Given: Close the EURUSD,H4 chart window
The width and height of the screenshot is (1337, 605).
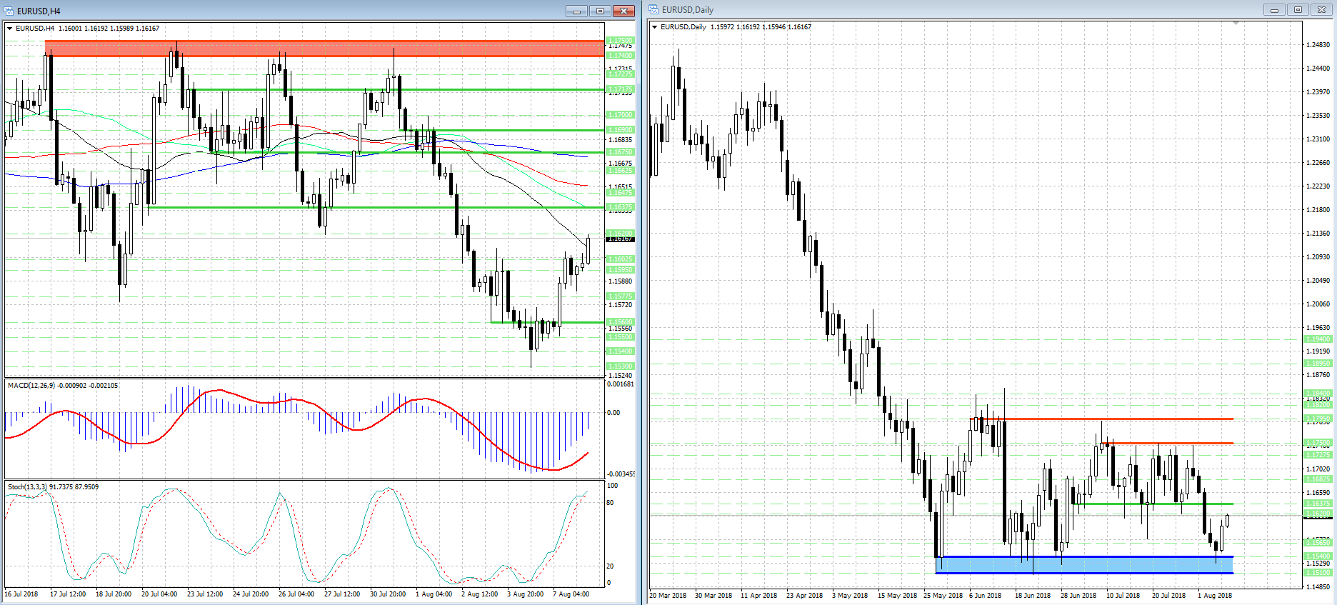Looking at the screenshot, I should [624, 11].
